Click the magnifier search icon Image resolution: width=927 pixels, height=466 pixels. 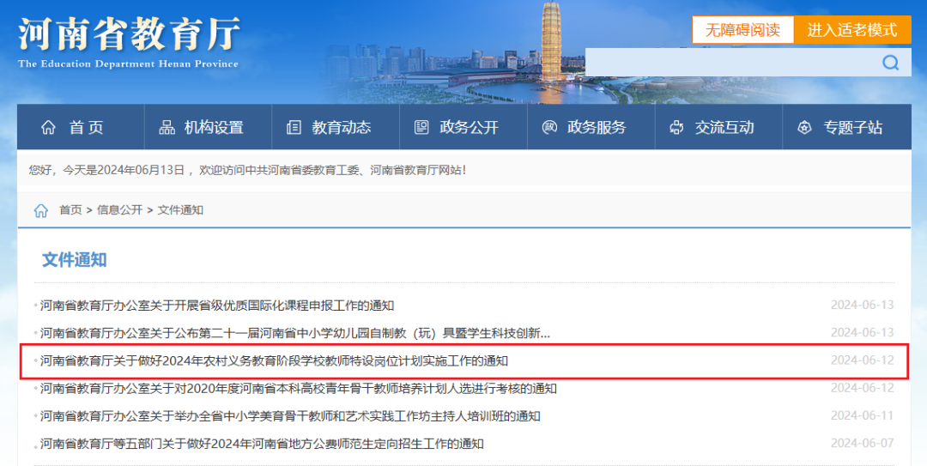point(890,63)
